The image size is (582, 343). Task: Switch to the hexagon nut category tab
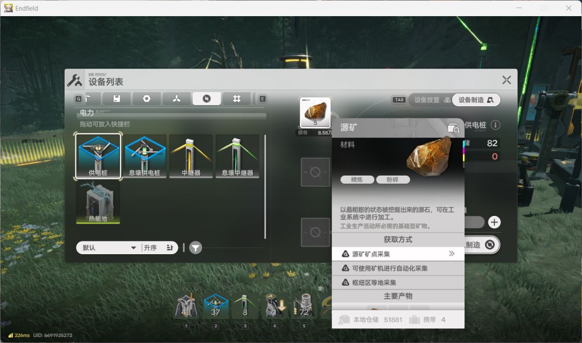(x=147, y=99)
